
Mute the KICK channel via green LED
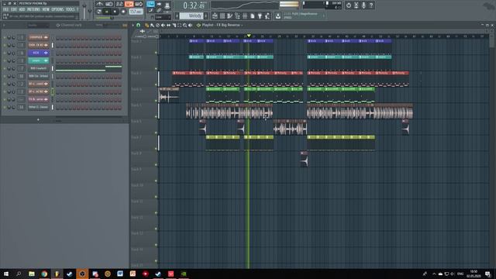coord(5,53)
